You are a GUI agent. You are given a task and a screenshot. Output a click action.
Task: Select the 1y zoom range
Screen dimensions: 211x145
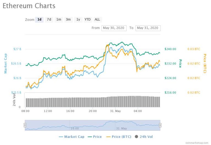click(78, 19)
